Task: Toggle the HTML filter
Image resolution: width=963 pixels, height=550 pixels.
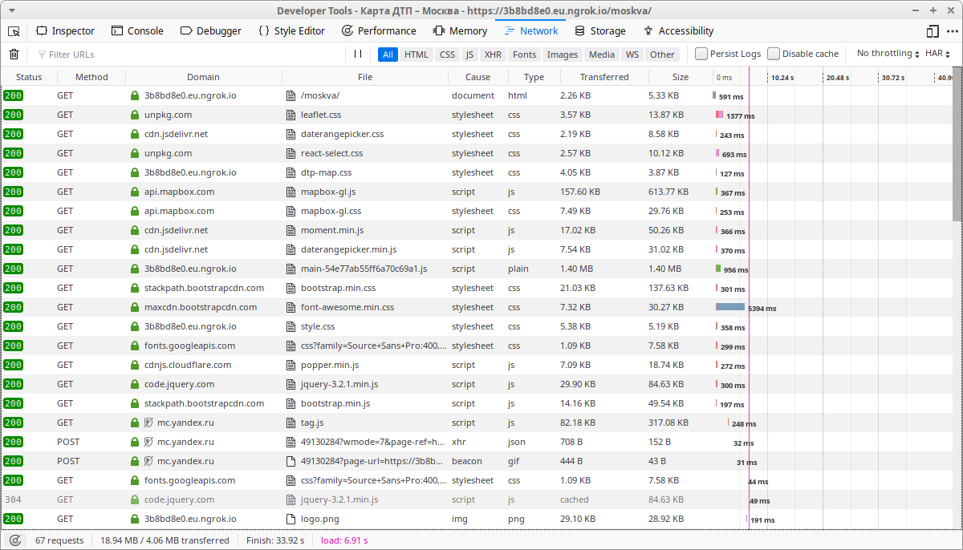Action: click(416, 55)
